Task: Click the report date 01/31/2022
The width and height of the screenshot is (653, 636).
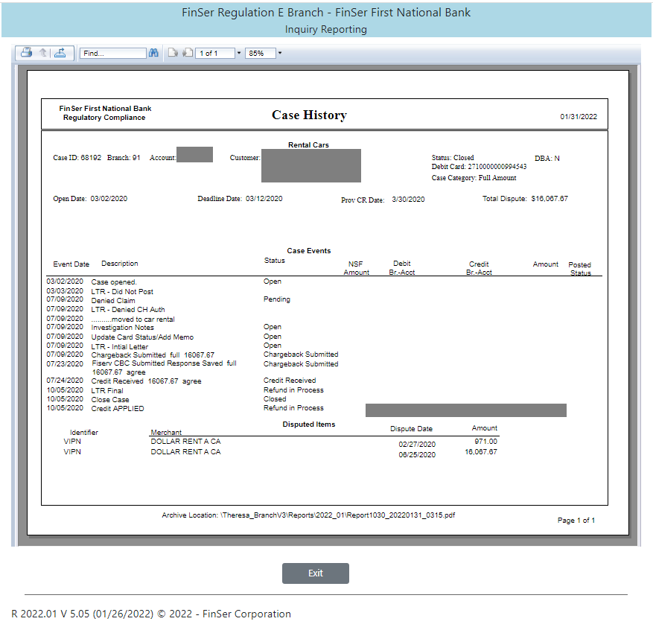Action: [579, 117]
